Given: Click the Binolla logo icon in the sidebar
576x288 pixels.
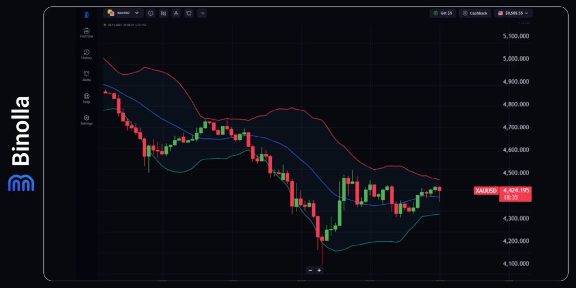Looking at the screenshot, I should (86, 15).
